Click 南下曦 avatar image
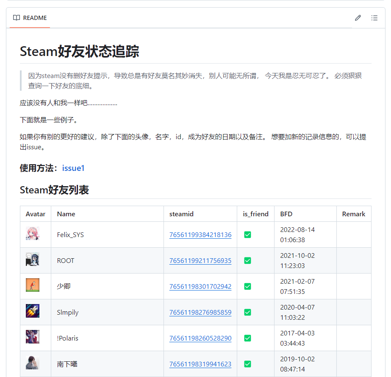The image size is (391, 377). coord(33,363)
